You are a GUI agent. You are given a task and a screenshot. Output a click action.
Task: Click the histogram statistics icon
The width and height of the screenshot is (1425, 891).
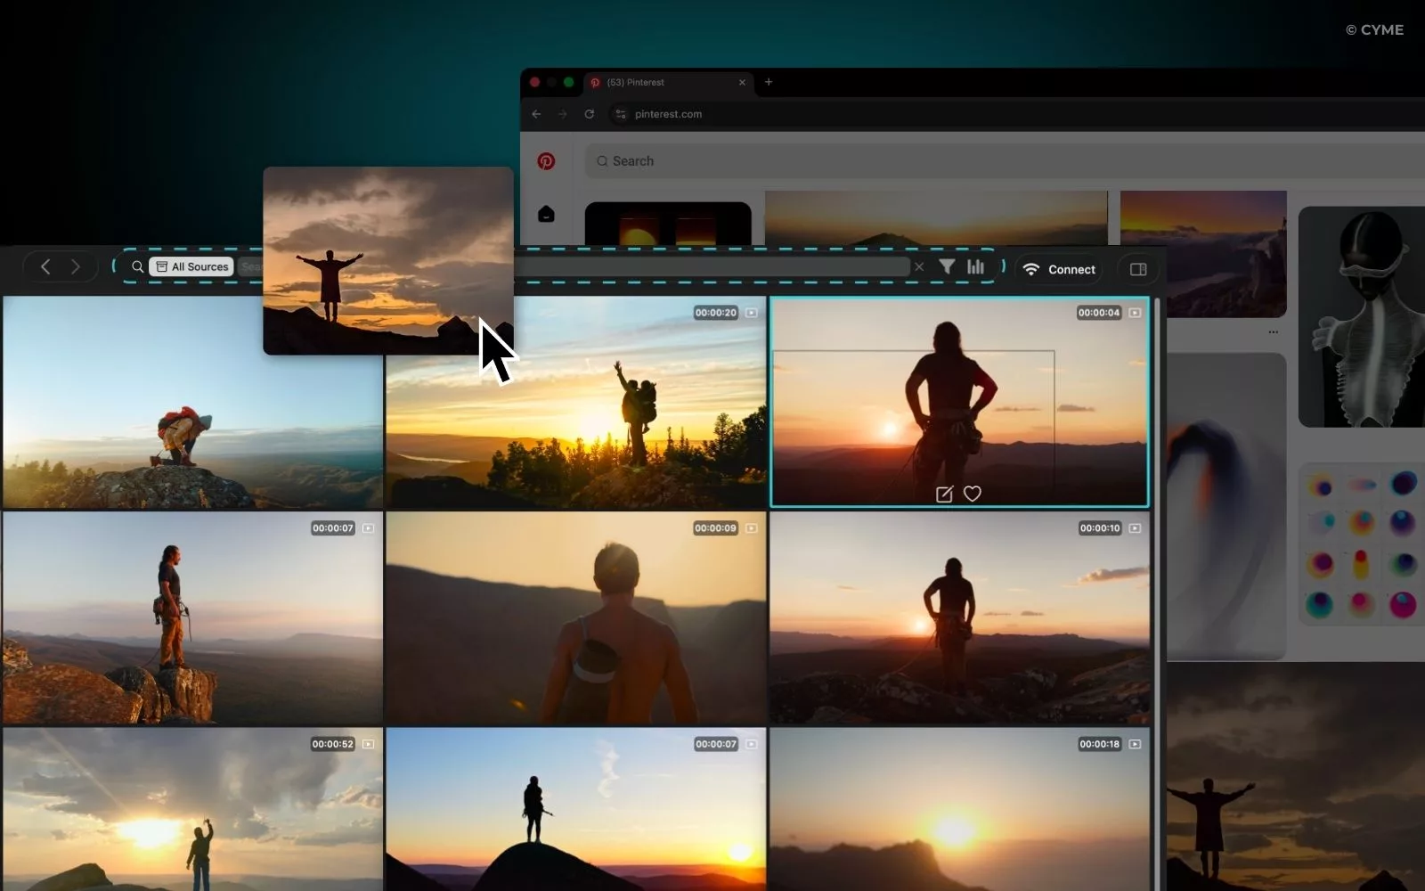(975, 266)
